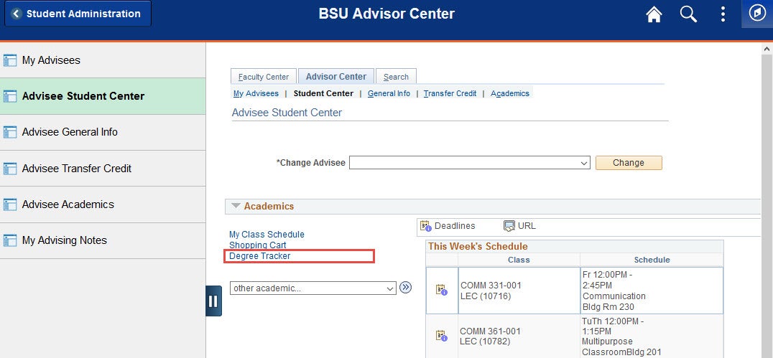
Task: Click the Change button
Action: tap(629, 163)
